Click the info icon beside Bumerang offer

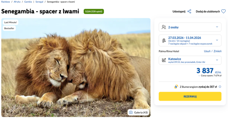tap(220, 87)
